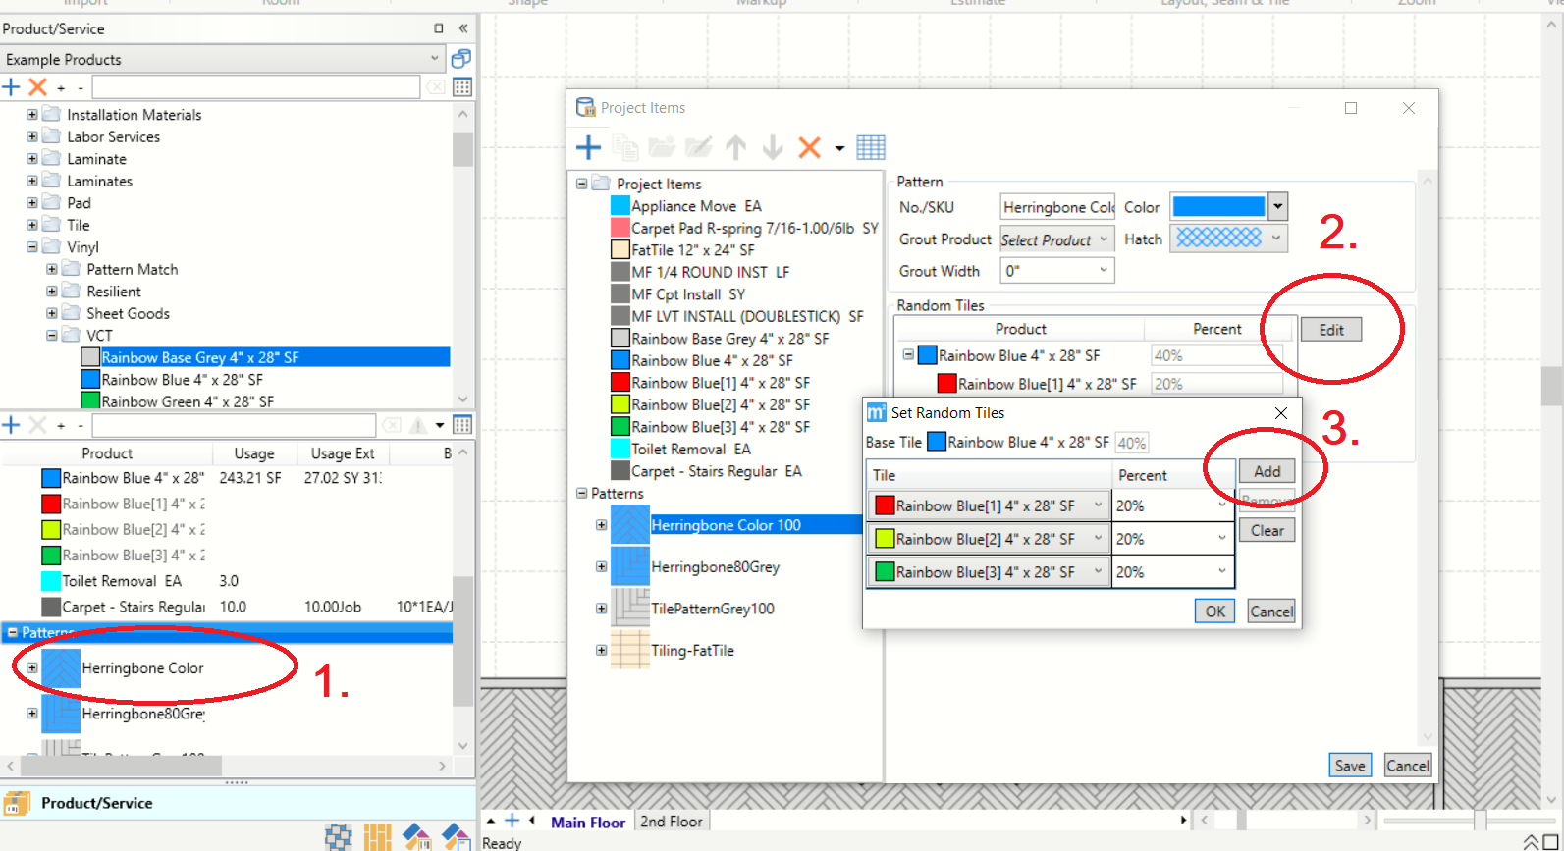This screenshot has height=851, width=1564.
Task: Click the copy window icon beside Example Products
Action: [461, 59]
